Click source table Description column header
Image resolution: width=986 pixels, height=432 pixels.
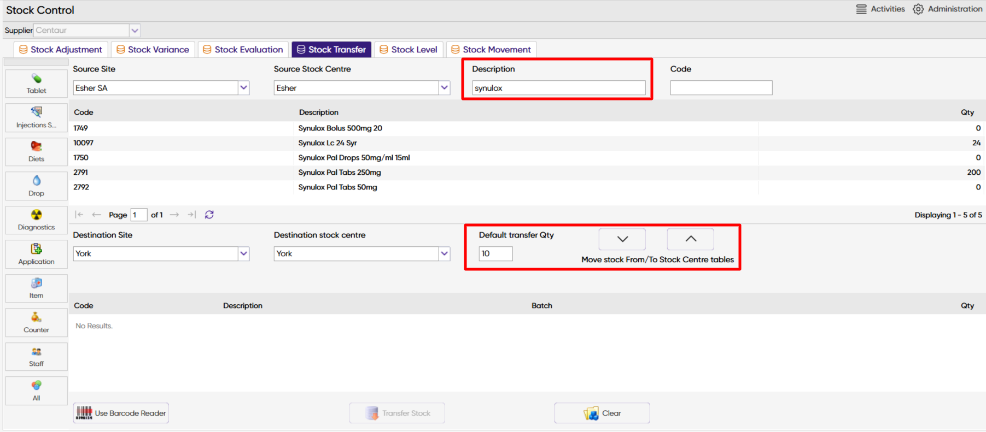[x=319, y=113]
